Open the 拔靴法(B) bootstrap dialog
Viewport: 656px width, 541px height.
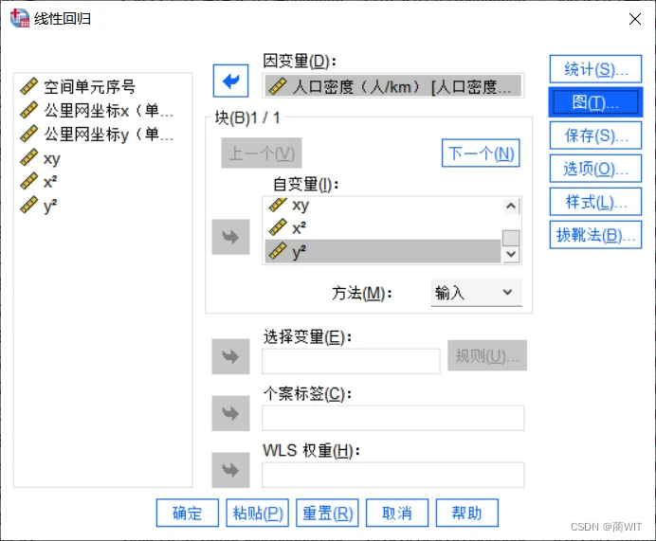click(595, 235)
